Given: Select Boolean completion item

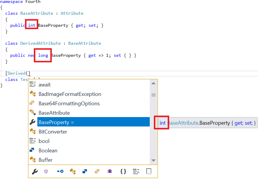Looking at the screenshot, I should (89, 150).
